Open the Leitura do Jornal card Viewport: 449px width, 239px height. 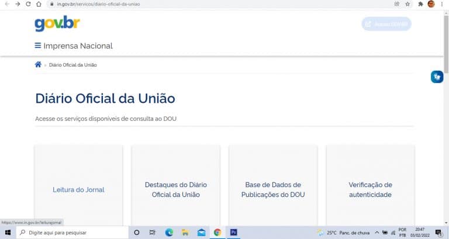(78, 185)
